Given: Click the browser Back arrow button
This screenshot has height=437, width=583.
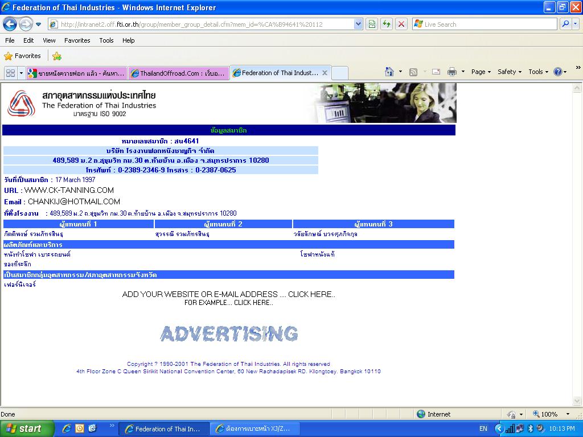Looking at the screenshot, I should pyautogui.click(x=10, y=24).
